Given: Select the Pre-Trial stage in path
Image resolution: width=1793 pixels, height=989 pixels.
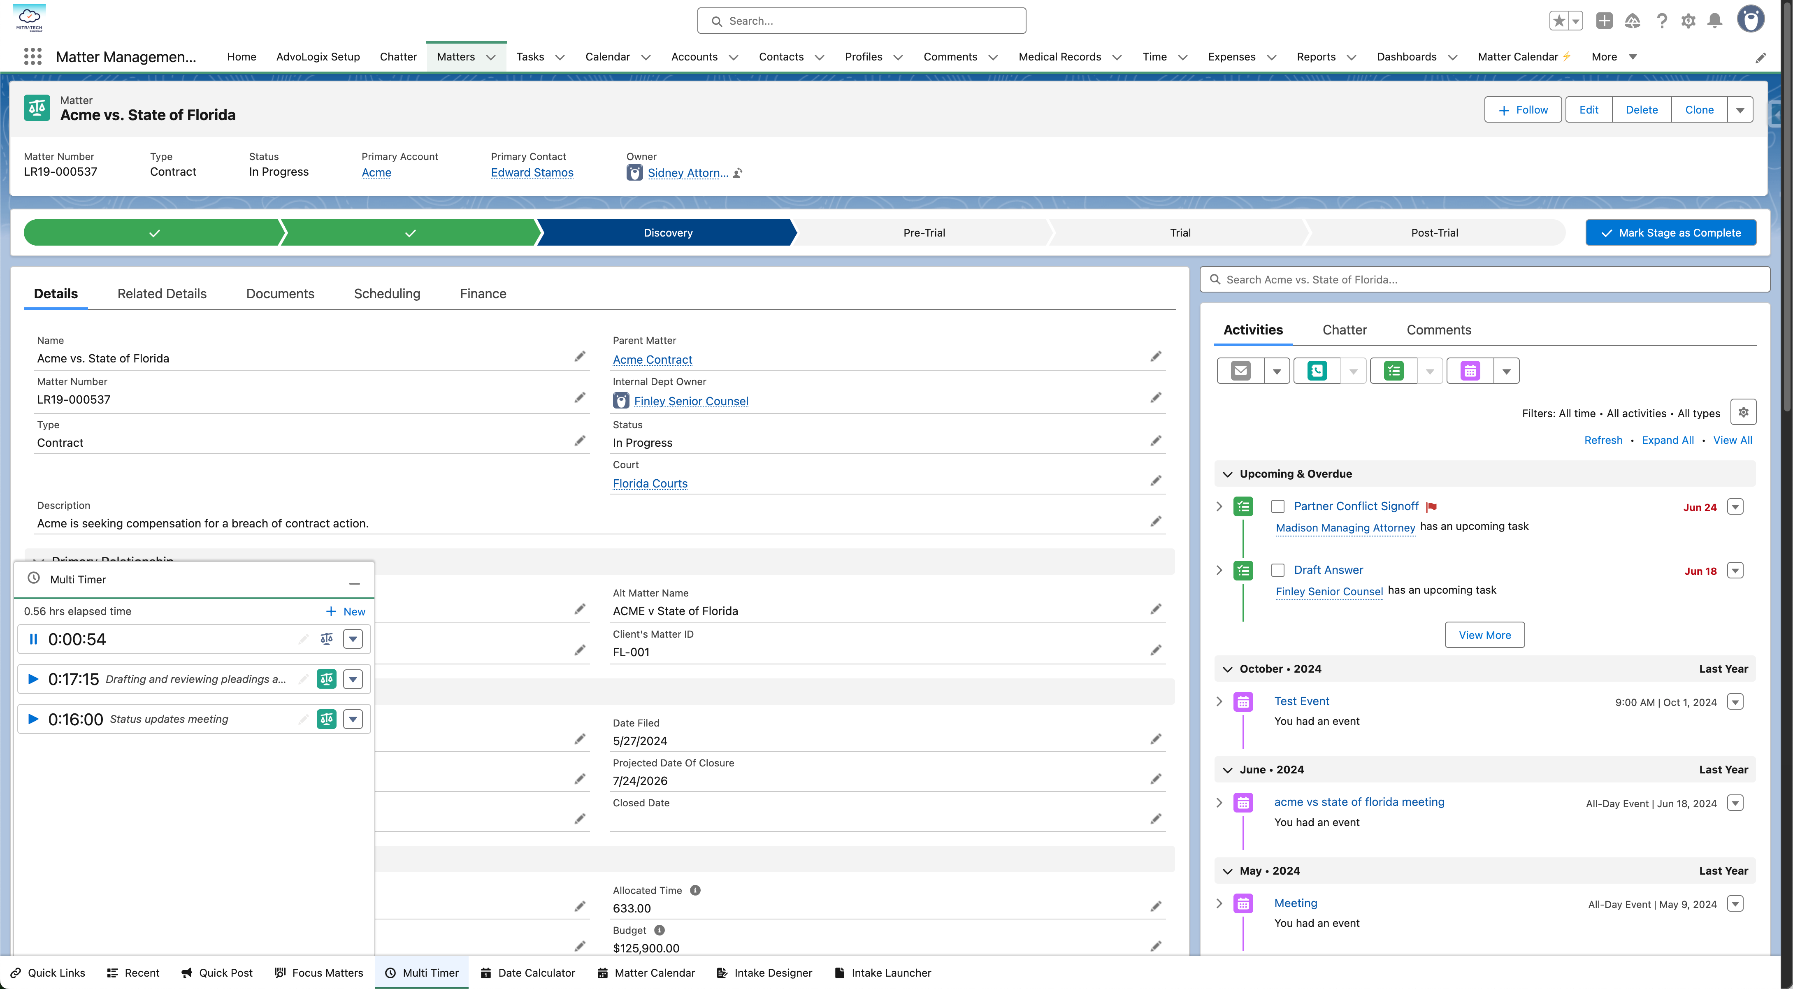Looking at the screenshot, I should [924, 232].
